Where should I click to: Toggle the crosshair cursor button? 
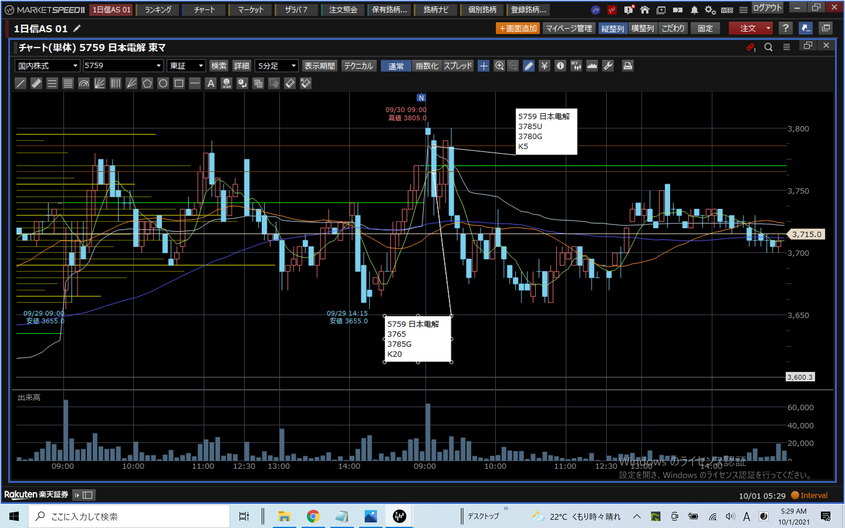point(484,66)
